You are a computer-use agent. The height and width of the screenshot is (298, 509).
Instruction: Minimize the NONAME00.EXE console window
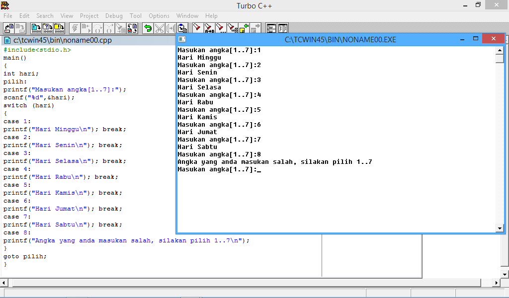click(x=462, y=39)
